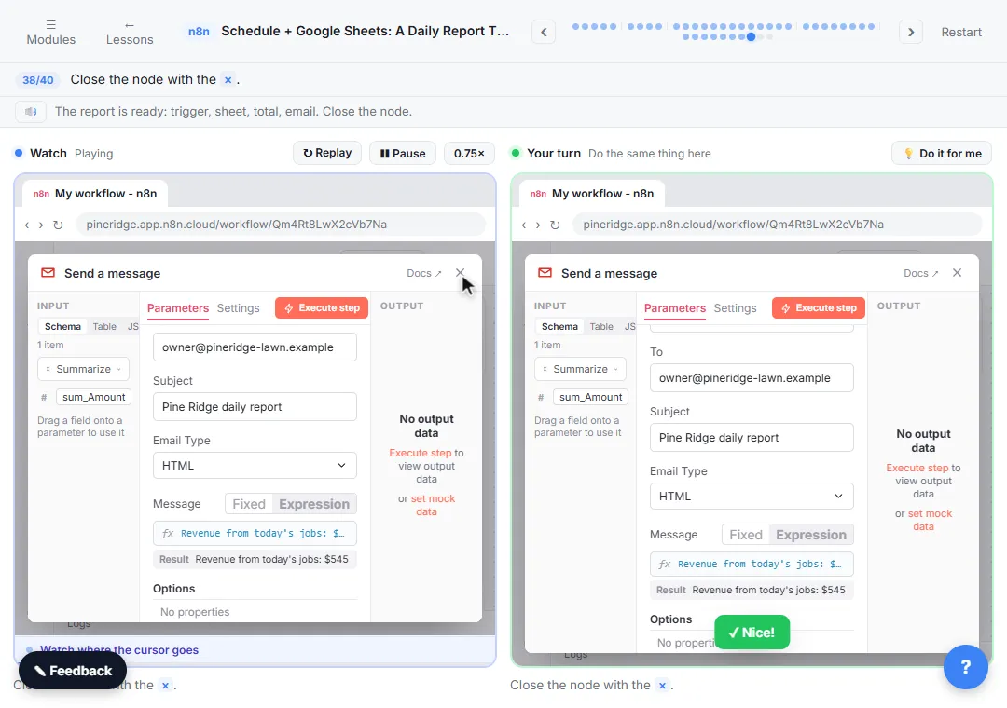Click set mock data link in Your turn
Image resolution: width=1007 pixels, height=708 pixels.
click(930, 520)
